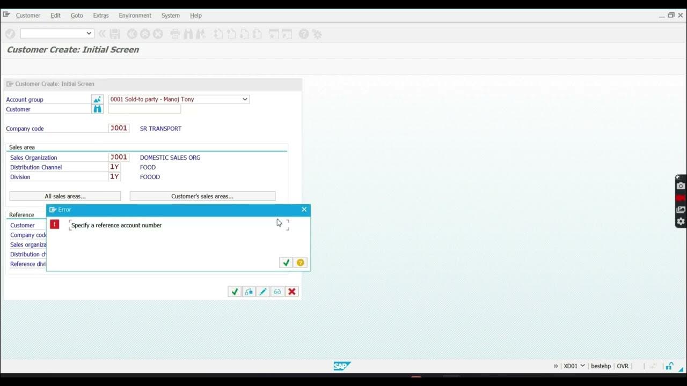Click the Division field 1Y
The image size is (687, 386).
tap(114, 176)
